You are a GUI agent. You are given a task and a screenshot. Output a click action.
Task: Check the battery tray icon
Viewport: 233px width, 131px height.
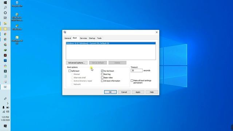tap(8, 107)
